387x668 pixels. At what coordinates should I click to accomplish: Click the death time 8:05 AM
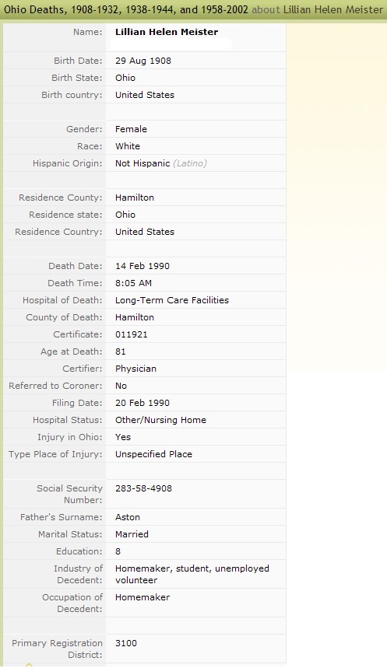point(133,283)
